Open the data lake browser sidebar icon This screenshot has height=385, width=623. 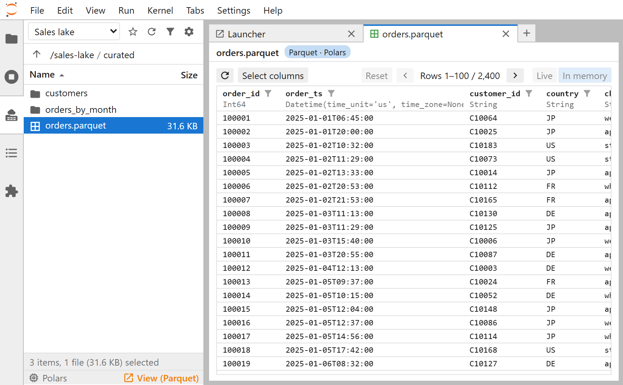(x=11, y=115)
